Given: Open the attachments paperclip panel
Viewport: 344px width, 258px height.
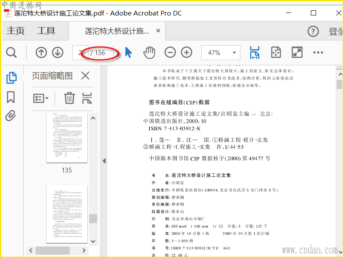Looking at the screenshot, I should click(x=11, y=116).
